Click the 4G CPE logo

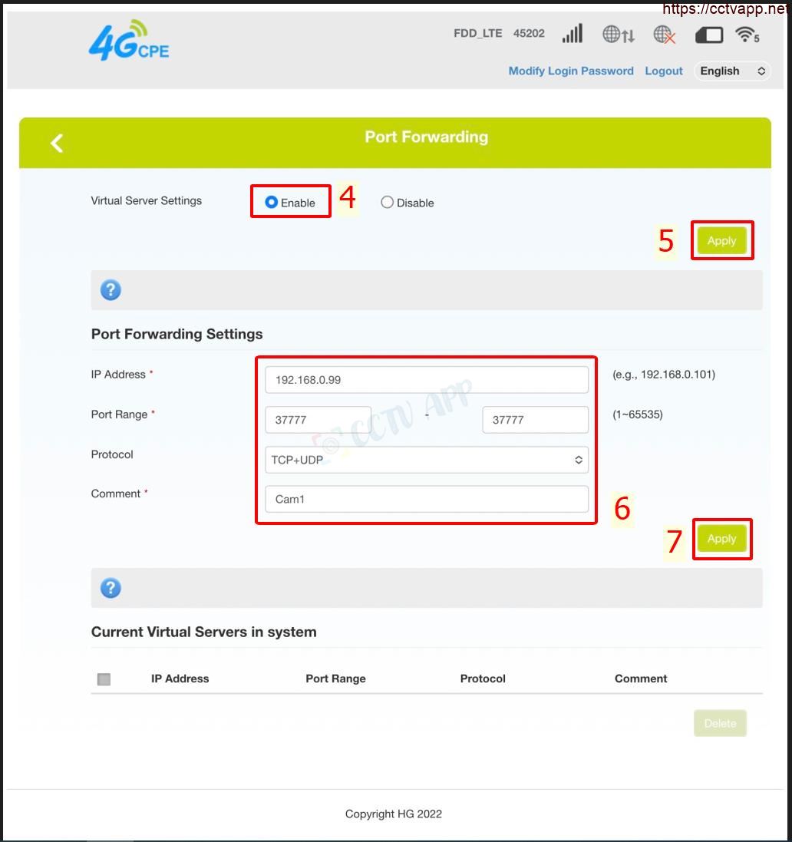click(x=128, y=41)
